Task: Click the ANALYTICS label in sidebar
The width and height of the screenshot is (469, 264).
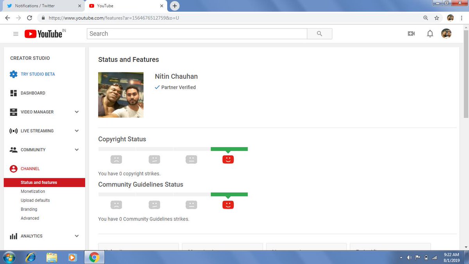Action: 32,236
